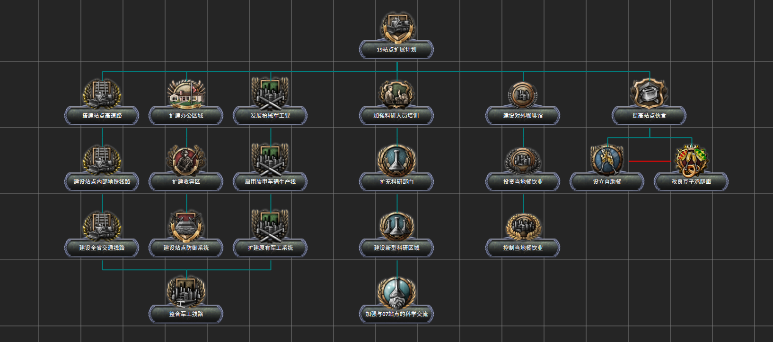
Task: Select the 整合军工线路 factory icon
Action: [186, 292]
